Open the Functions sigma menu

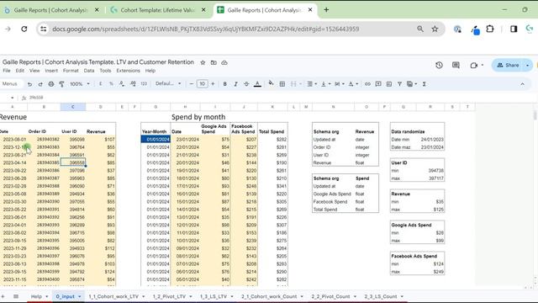pos(424,84)
